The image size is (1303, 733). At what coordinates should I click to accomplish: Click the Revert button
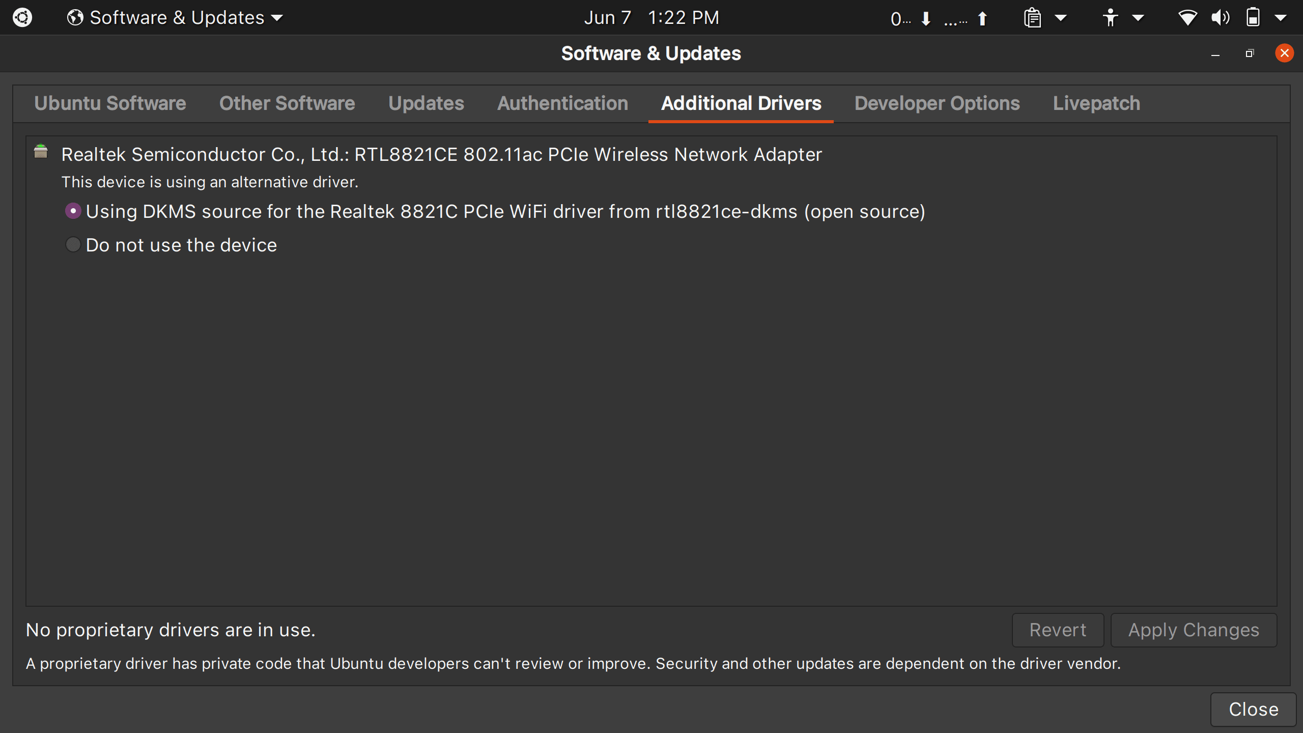coord(1058,630)
